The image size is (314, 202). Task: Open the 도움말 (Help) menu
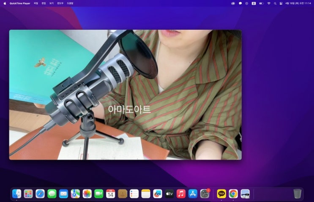(70, 3)
